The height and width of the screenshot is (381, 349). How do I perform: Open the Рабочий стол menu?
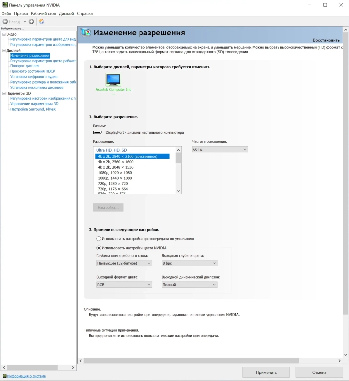click(43, 14)
